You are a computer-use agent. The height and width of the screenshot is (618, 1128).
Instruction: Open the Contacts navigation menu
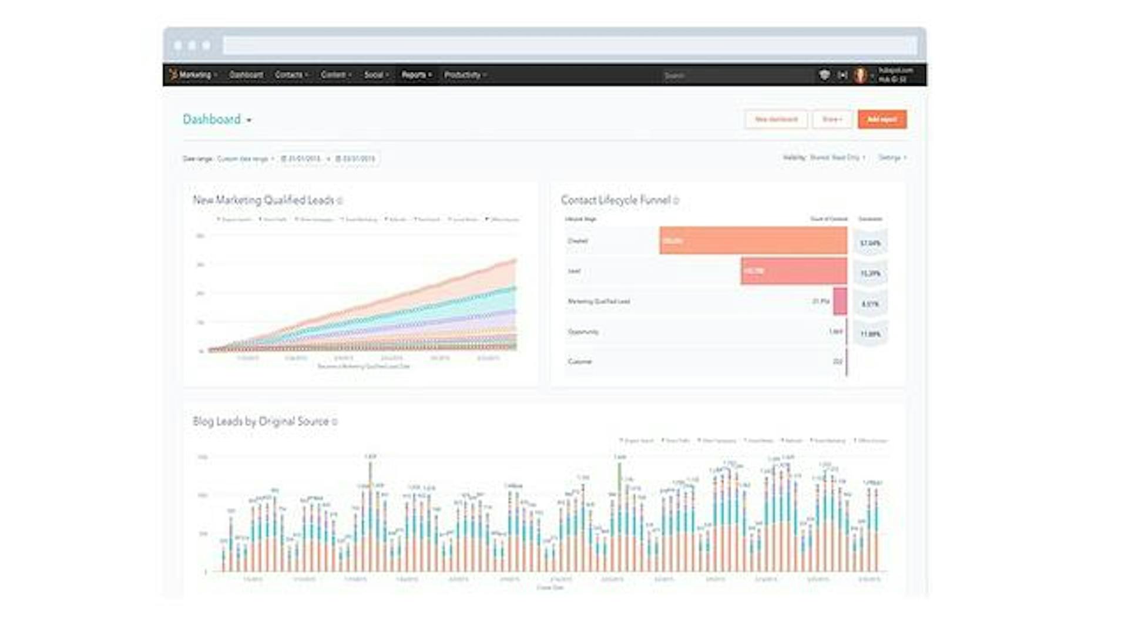point(291,75)
